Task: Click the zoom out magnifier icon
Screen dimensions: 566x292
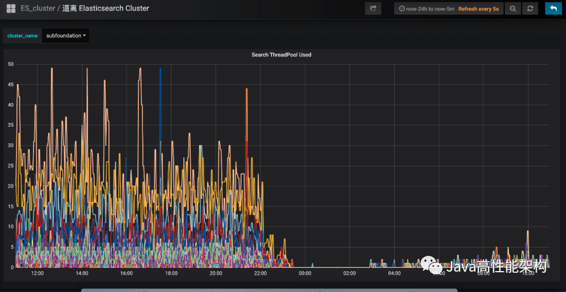Action: [513, 8]
